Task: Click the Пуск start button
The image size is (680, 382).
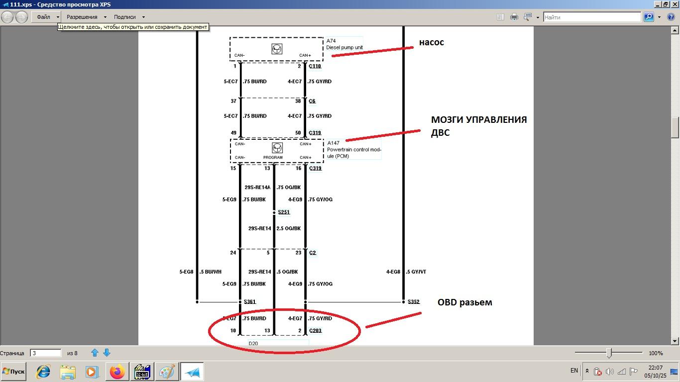Action: pyautogui.click(x=13, y=372)
